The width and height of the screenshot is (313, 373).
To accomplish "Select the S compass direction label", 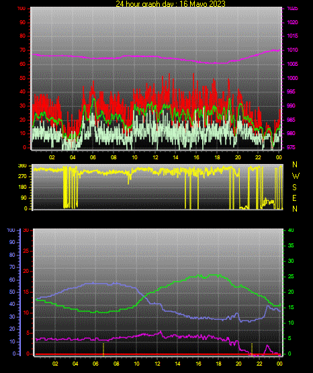I will [294, 188].
